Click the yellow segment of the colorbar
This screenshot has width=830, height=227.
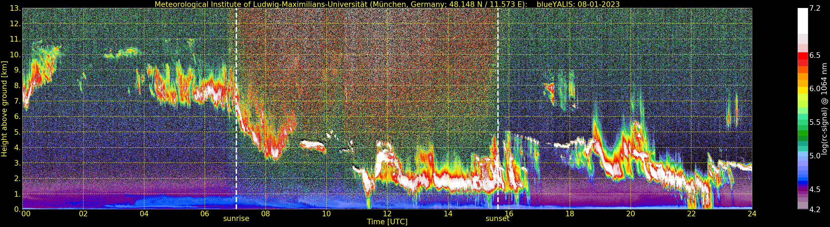point(803,90)
